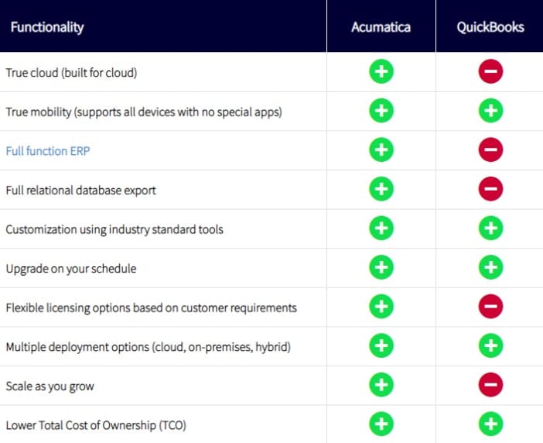Select Acumatica plus icon for Multiple deployment
Viewport: 543px width, 443px height.
(x=381, y=346)
